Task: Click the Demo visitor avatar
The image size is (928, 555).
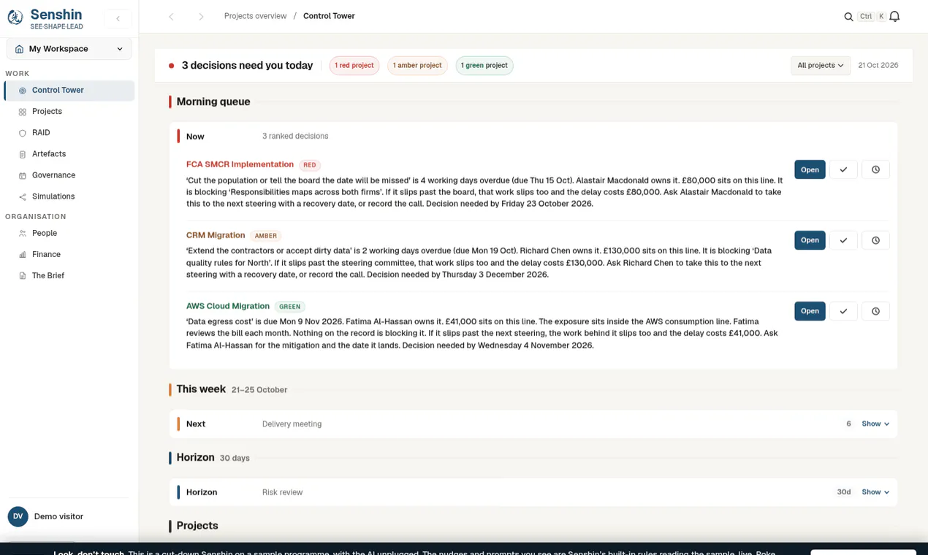Action: [x=18, y=516]
